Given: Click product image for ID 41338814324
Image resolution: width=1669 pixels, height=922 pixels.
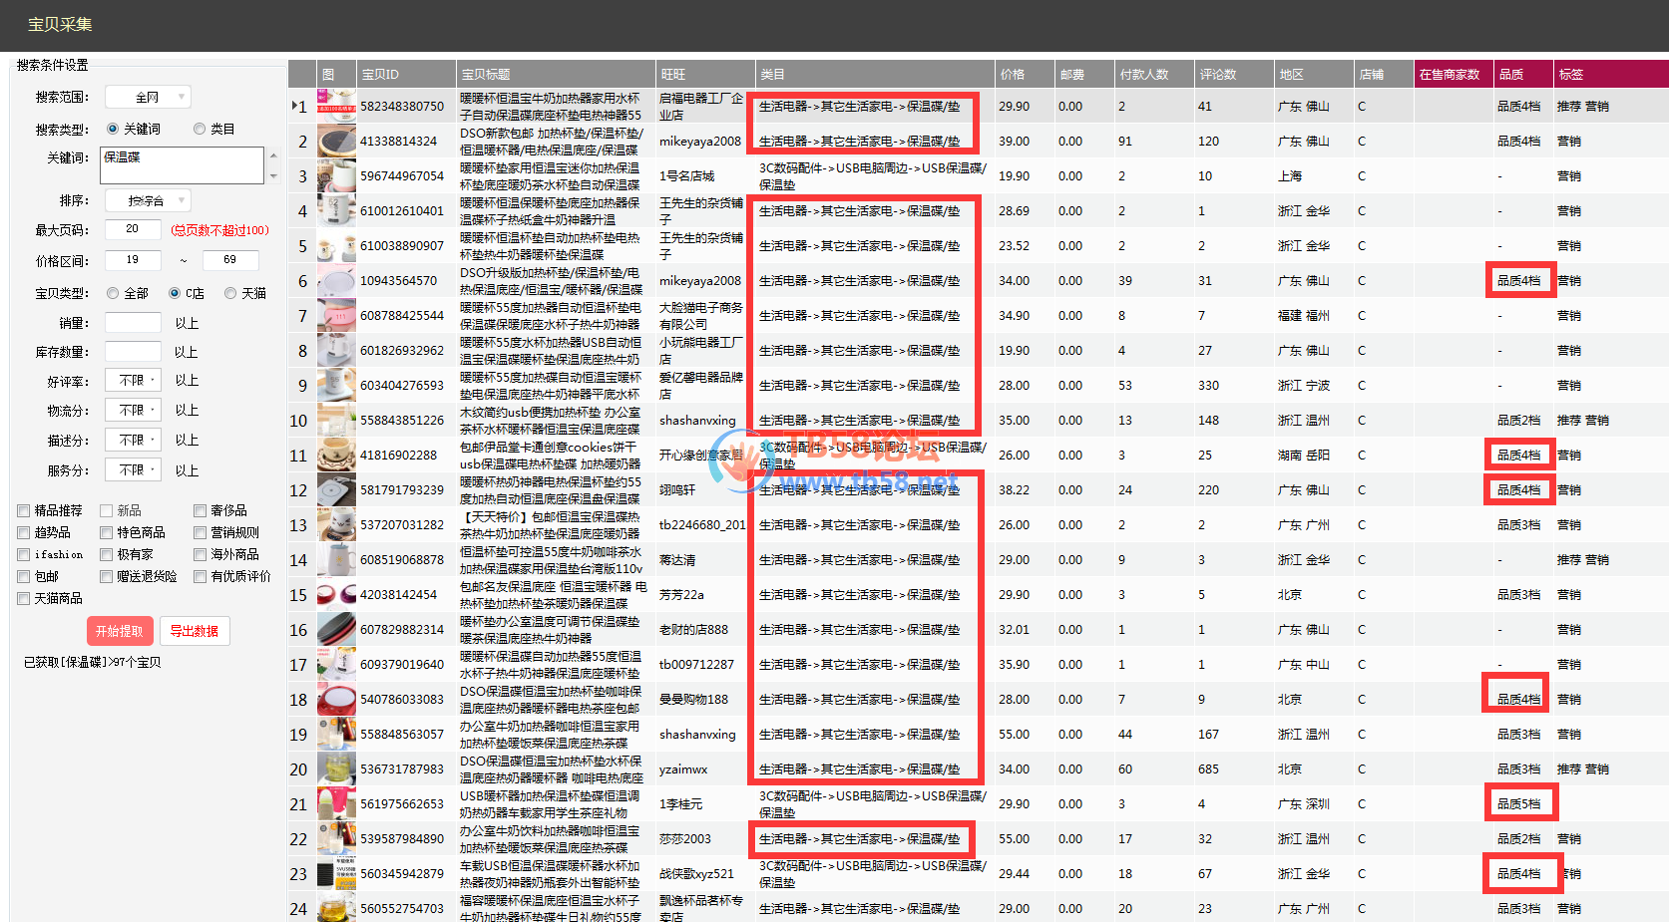Looking at the screenshot, I should point(336,142).
